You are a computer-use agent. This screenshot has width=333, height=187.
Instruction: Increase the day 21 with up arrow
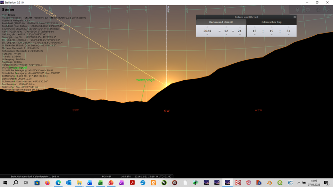click(x=240, y=27)
